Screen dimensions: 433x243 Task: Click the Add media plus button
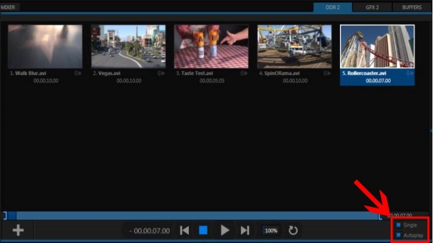point(18,230)
